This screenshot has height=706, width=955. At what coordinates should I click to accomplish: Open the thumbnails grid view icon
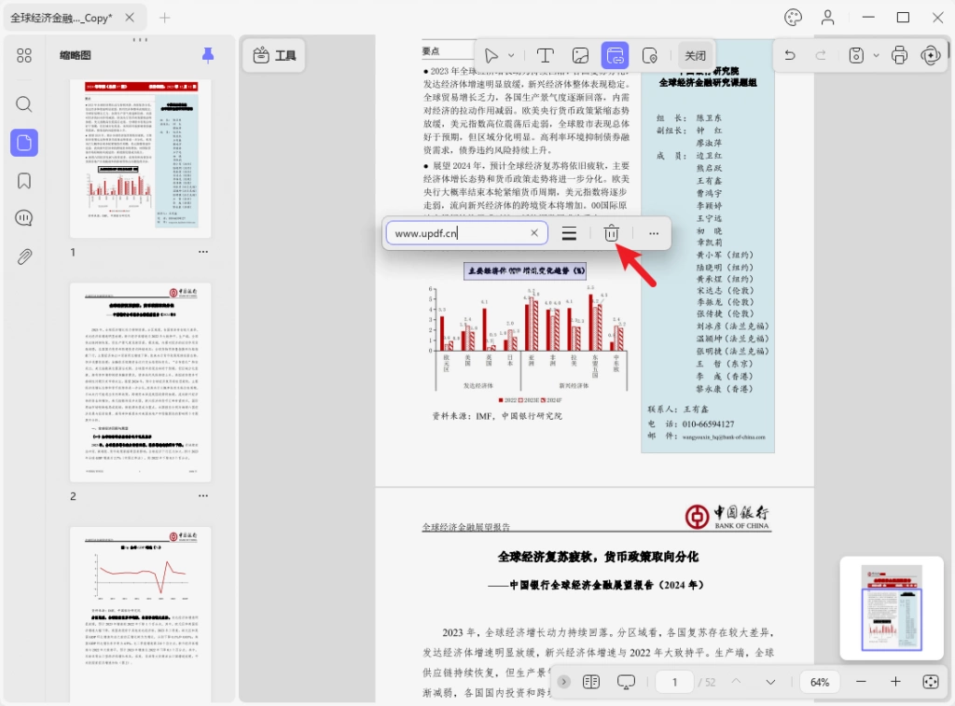coord(23,56)
